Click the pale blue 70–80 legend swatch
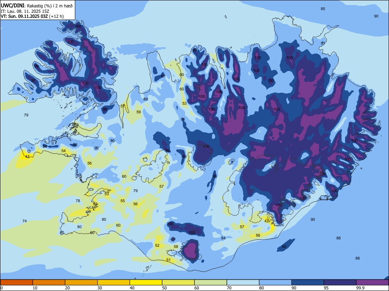The image size is (389, 291). tap(243, 282)
